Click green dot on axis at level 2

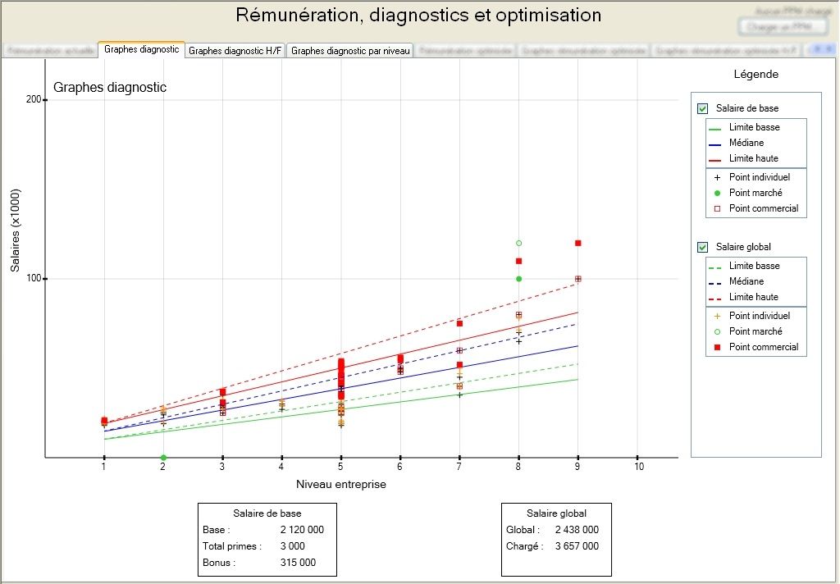pyautogui.click(x=163, y=458)
